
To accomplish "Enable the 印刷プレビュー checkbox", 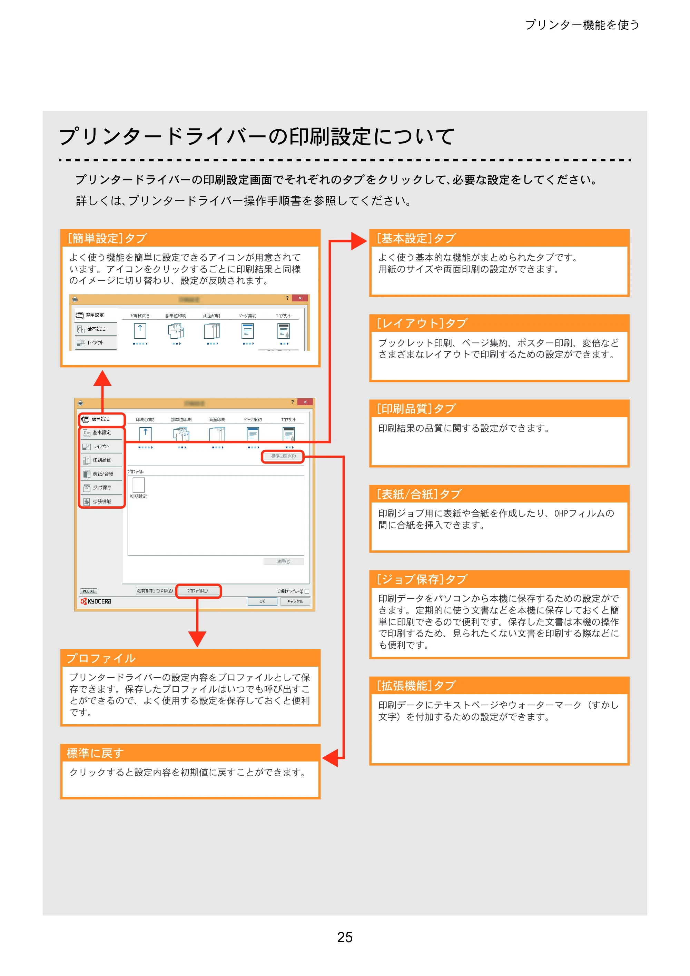I will click(x=307, y=591).
